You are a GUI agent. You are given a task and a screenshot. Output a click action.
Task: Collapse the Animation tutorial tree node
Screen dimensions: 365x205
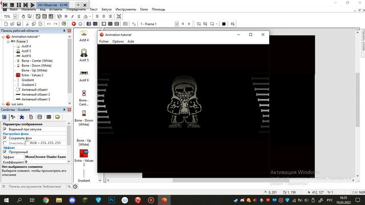click(x=3, y=36)
